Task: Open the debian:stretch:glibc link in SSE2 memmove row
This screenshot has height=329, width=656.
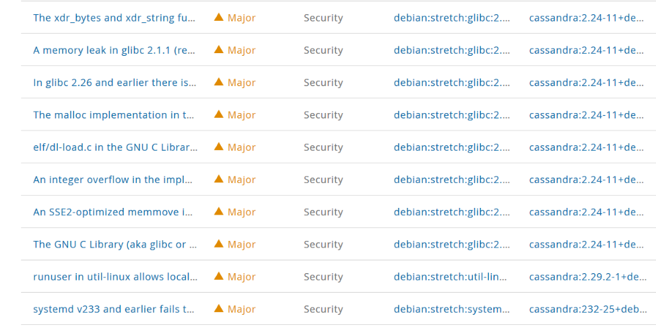Action: point(452,212)
